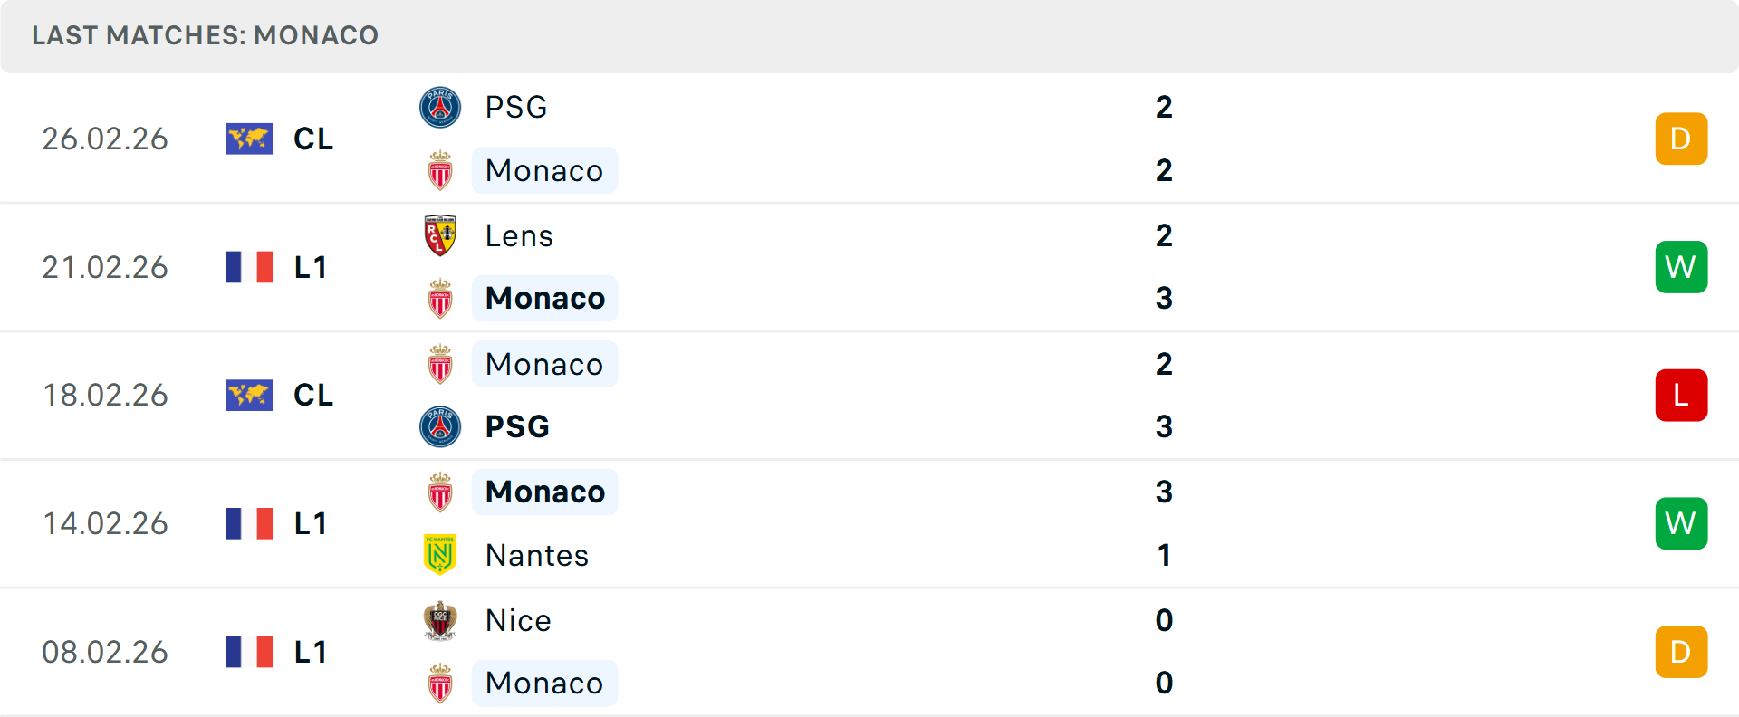1739x717 pixels.
Task: Click the green W badge for the Nantes win
Action: [1681, 523]
